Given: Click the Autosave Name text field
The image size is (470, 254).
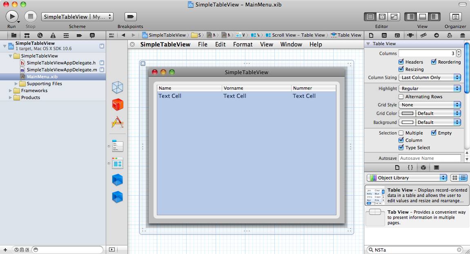Looking at the screenshot, I should [430, 158].
